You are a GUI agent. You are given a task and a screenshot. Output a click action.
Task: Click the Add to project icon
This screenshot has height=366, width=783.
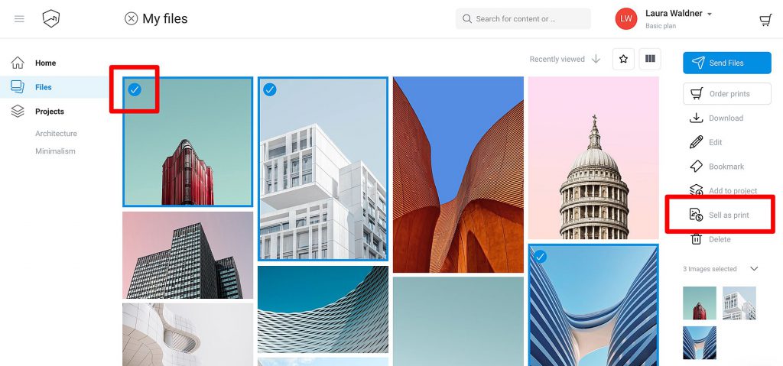[x=696, y=190]
